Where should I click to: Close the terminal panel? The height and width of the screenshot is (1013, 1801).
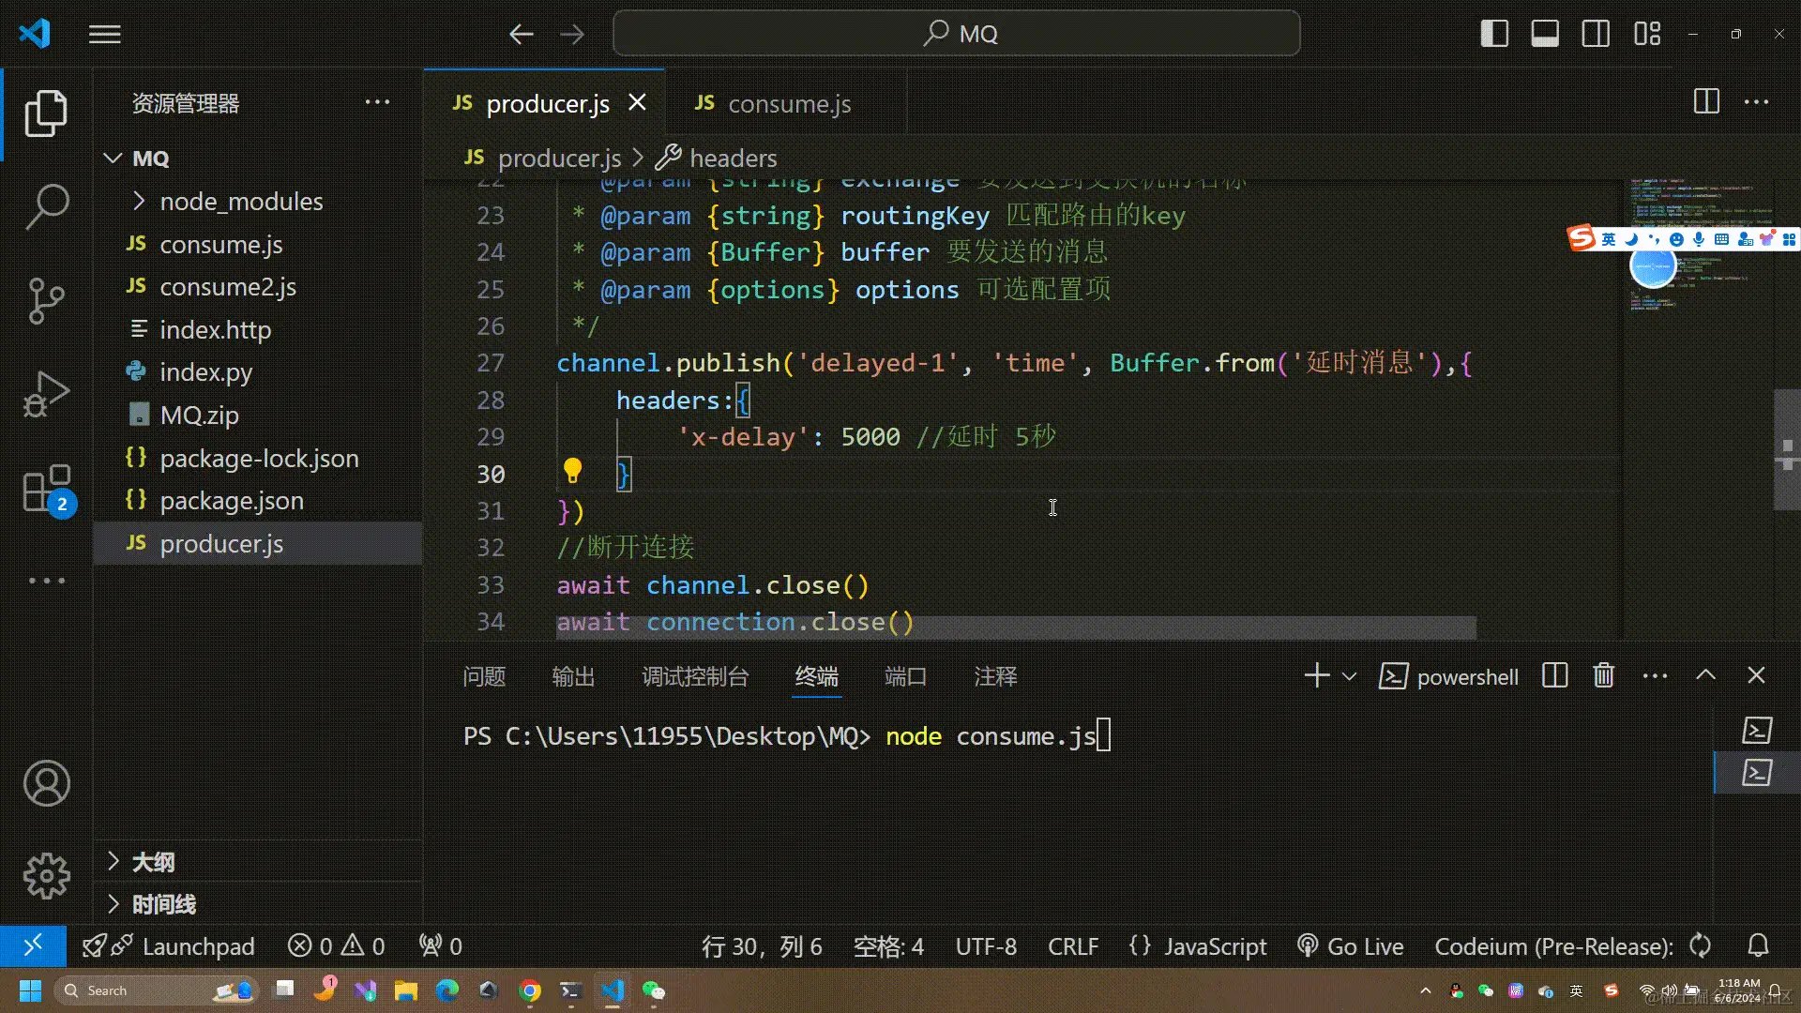(x=1756, y=675)
